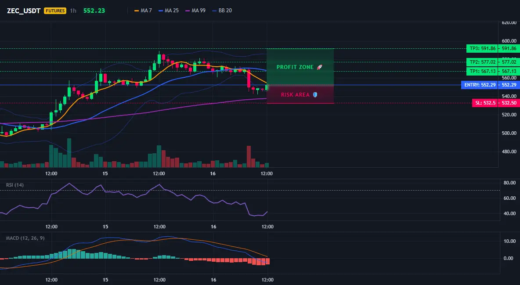Click the tallest red volume bar

pos(249,156)
